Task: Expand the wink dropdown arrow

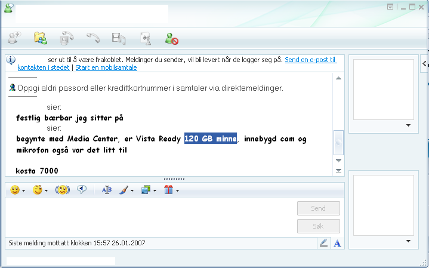Action: click(x=46, y=190)
